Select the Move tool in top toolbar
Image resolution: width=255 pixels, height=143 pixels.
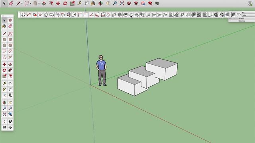tap(58, 3)
